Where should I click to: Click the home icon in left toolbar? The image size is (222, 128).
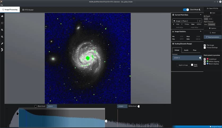coord(2,16)
